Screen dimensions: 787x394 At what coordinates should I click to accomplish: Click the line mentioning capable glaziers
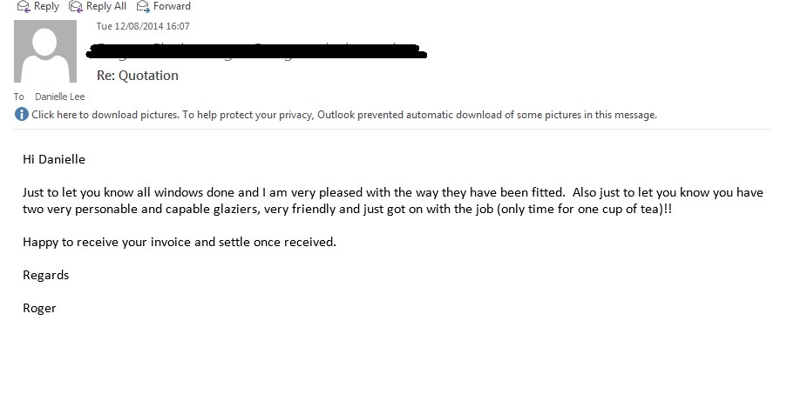point(347,210)
